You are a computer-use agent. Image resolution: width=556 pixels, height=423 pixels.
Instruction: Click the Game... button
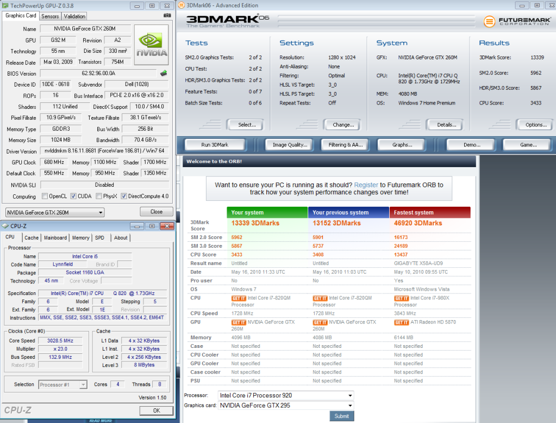528,145
